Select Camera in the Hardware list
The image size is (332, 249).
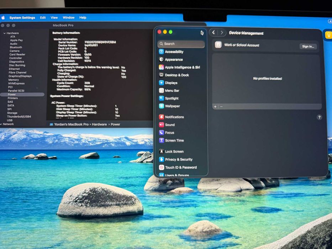[x=14, y=51]
